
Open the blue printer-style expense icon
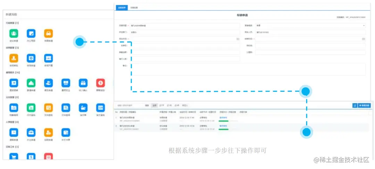[x=66, y=83]
